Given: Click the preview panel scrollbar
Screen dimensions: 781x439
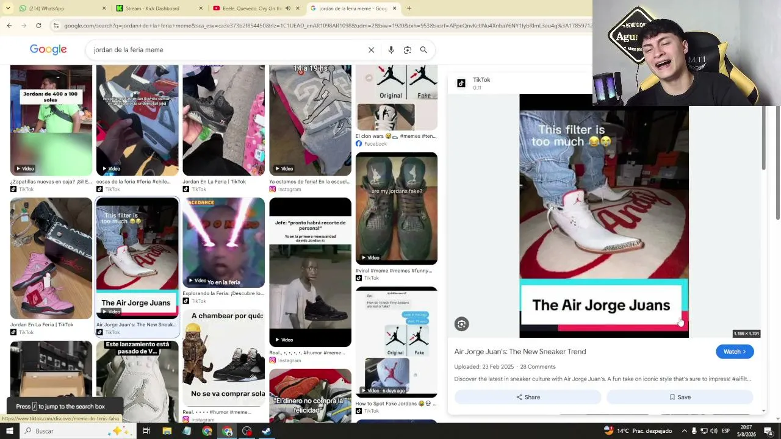Looking at the screenshot, I should tap(764, 137).
